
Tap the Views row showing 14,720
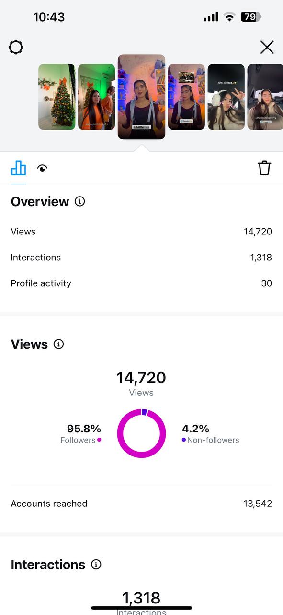(x=141, y=232)
